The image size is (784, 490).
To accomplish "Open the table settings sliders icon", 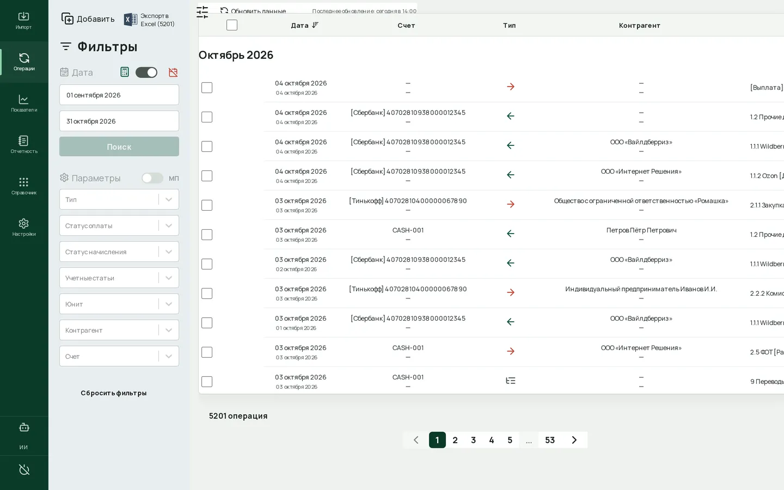I will coord(203,12).
